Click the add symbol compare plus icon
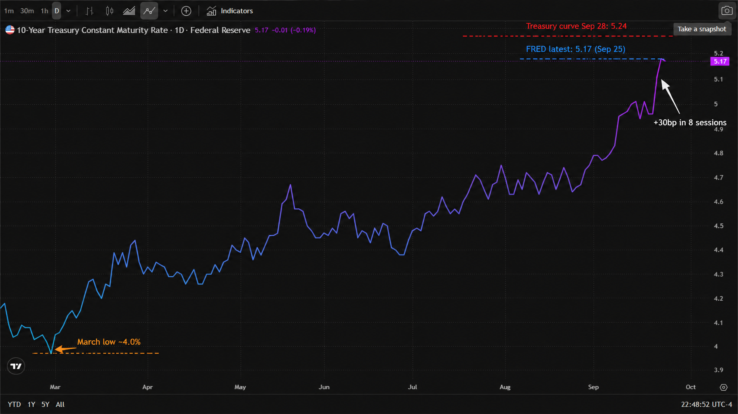 (x=186, y=11)
